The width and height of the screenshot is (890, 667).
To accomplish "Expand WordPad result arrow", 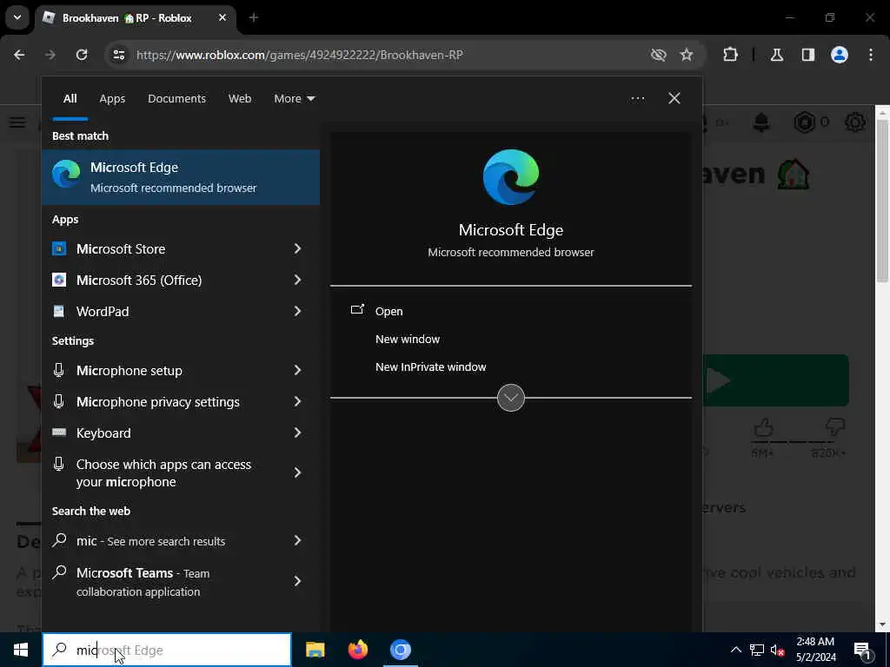I will point(297,311).
